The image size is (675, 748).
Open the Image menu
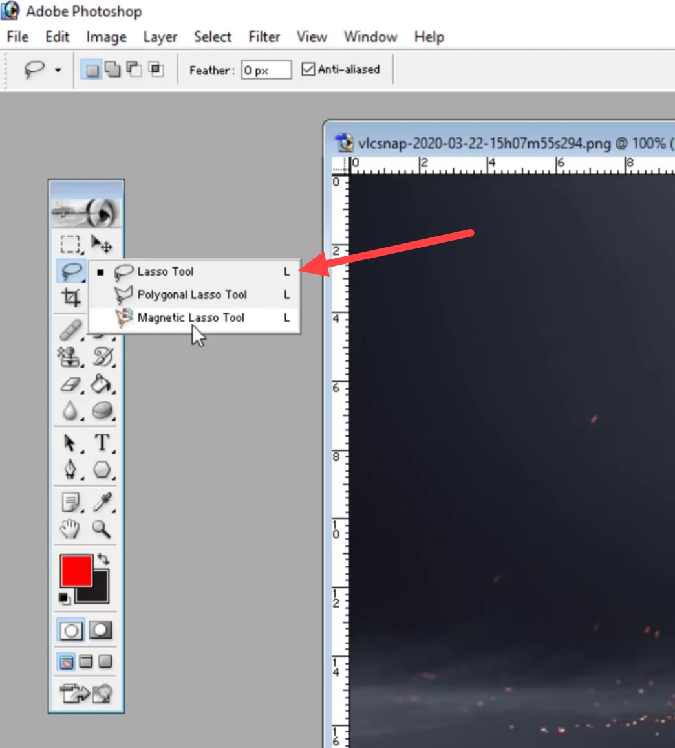click(x=106, y=37)
